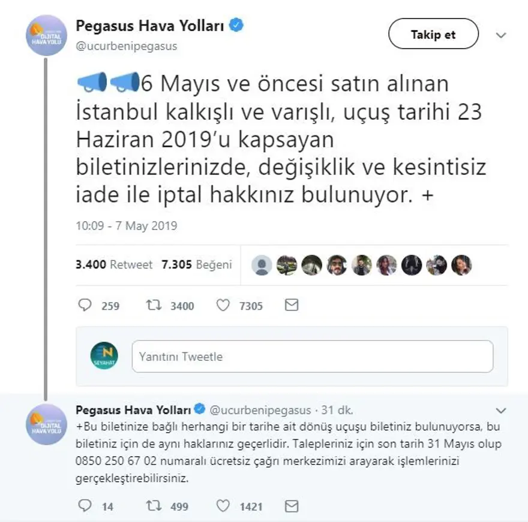The width and height of the screenshot is (528, 522).
Task: Click the first liker avatar in the row
Action: click(262, 265)
